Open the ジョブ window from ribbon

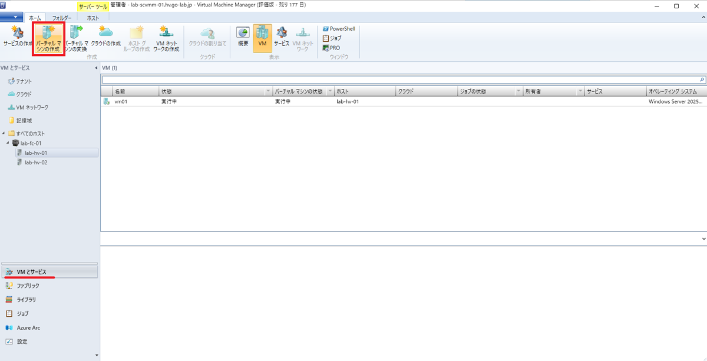coord(332,38)
